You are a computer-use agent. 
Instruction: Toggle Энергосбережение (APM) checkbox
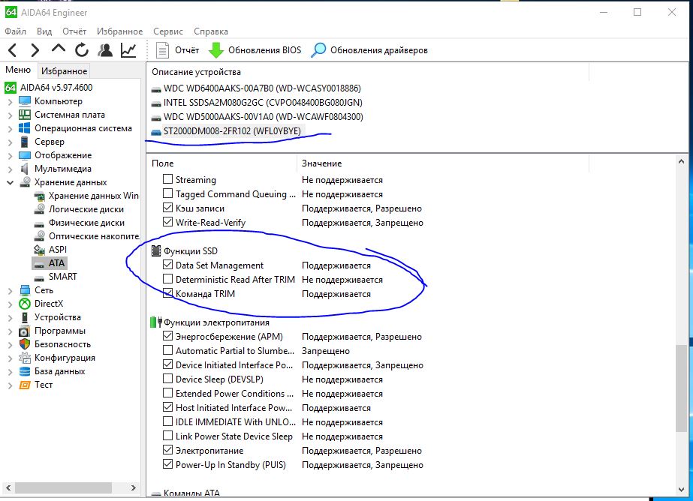click(x=167, y=336)
